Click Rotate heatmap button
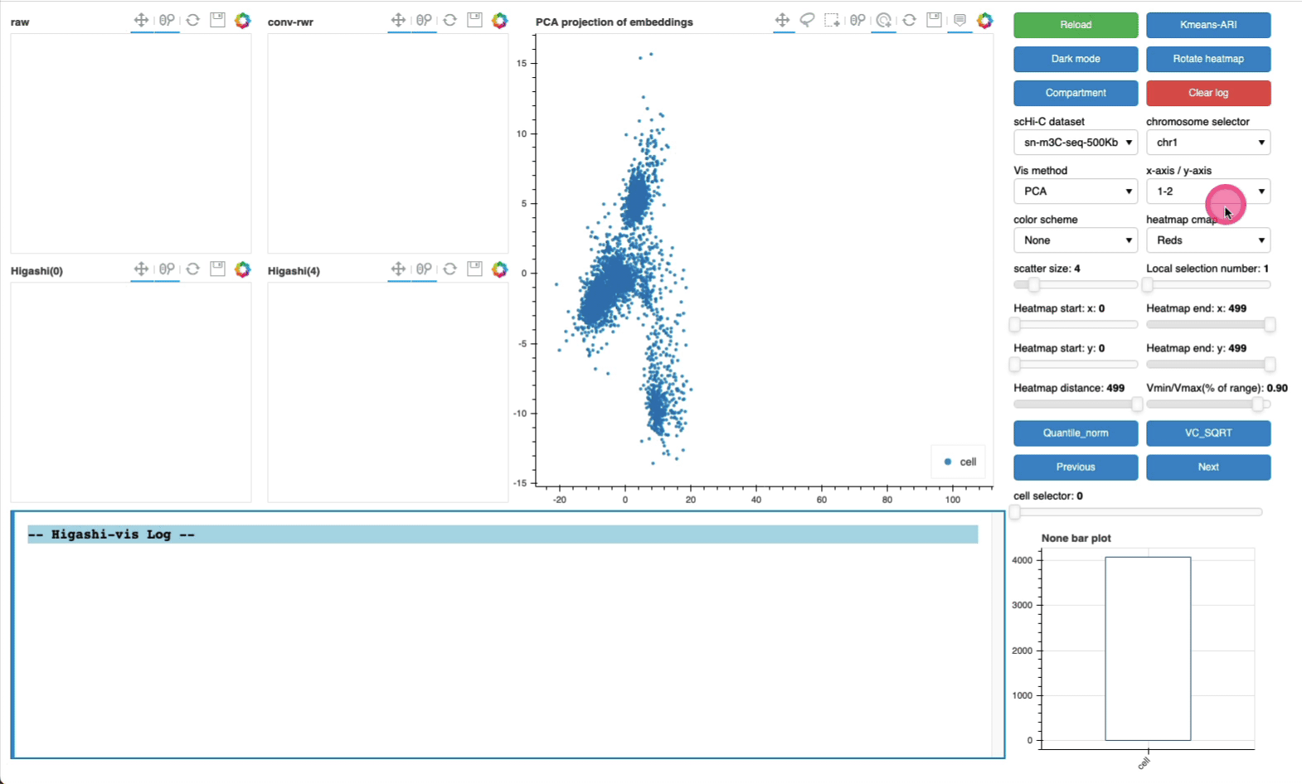This screenshot has height=784, width=1302. (x=1208, y=59)
